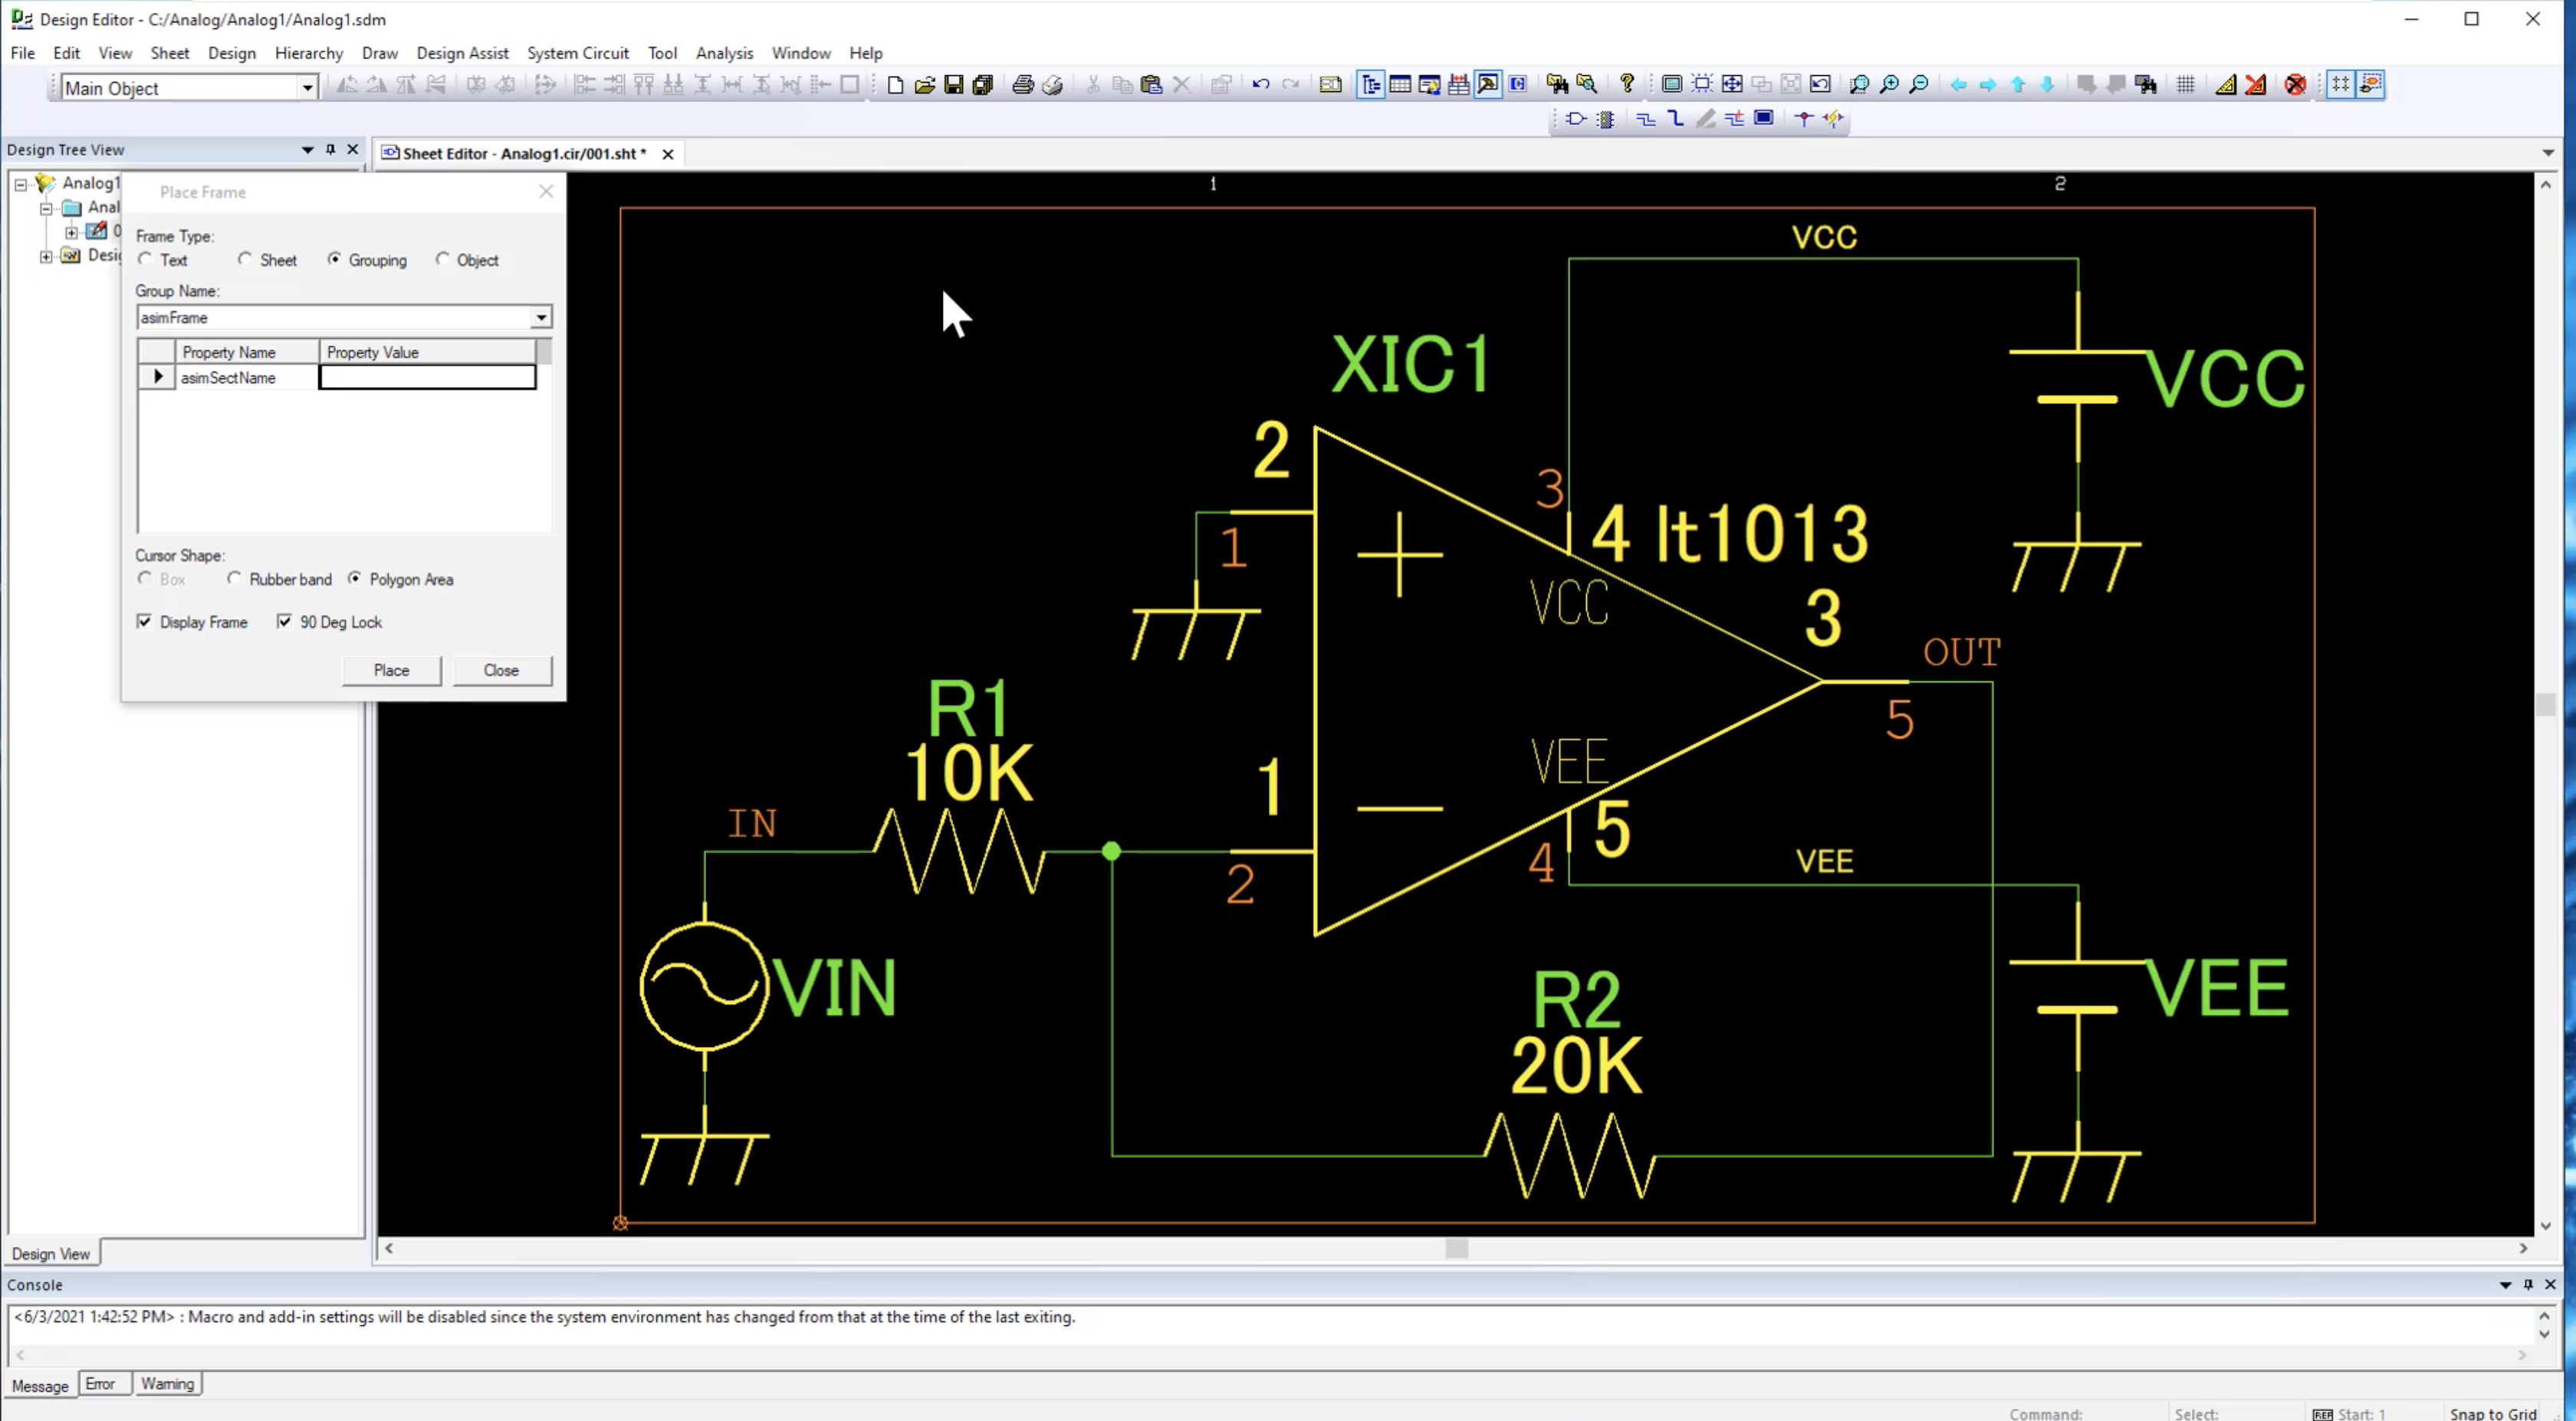Uncheck the 90 Deg Lock checkbox

(x=285, y=621)
